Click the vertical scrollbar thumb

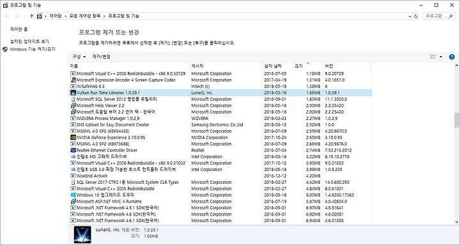click(x=457, y=120)
